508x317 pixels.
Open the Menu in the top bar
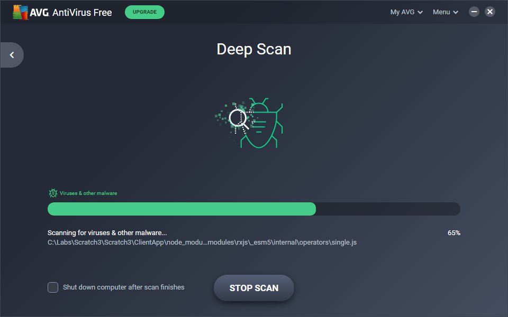(442, 12)
